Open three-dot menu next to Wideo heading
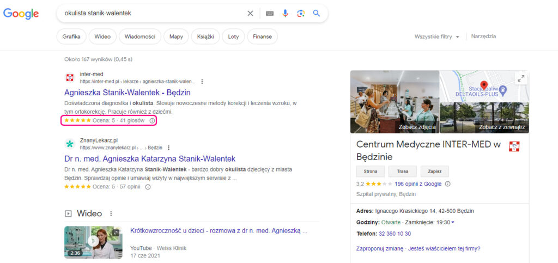This screenshot has width=558, height=263. (x=111, y=213)
